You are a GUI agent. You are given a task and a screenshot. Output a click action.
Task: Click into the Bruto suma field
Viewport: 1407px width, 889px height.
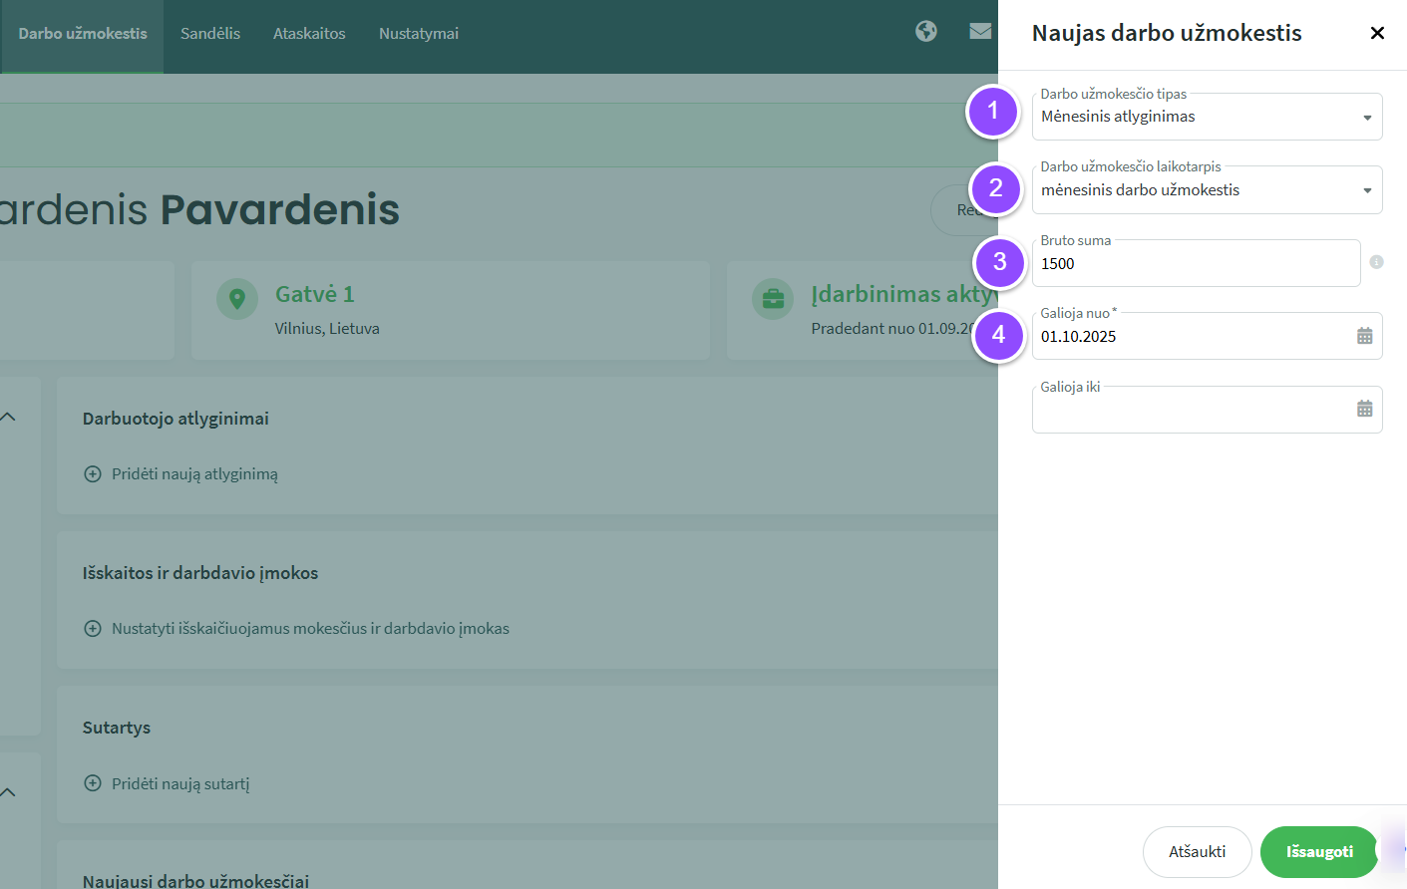click(x=1195, y=264)
